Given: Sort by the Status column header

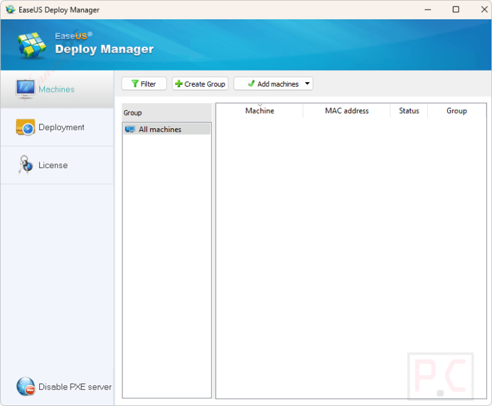Looking at the screenshot, I should click(x=409, y=111).
